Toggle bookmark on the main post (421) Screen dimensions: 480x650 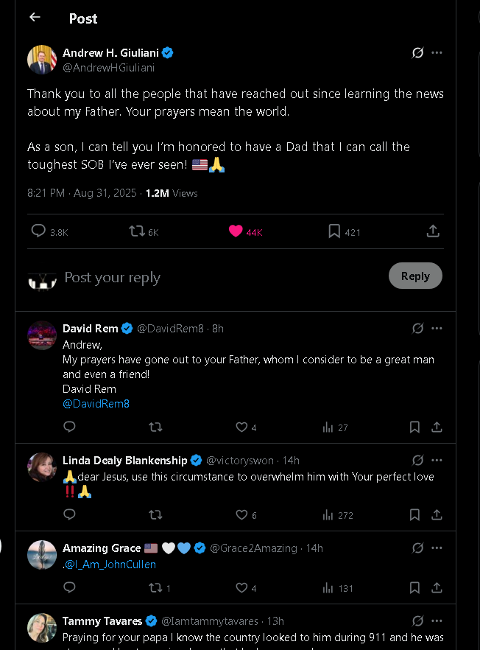coord(334,231)
